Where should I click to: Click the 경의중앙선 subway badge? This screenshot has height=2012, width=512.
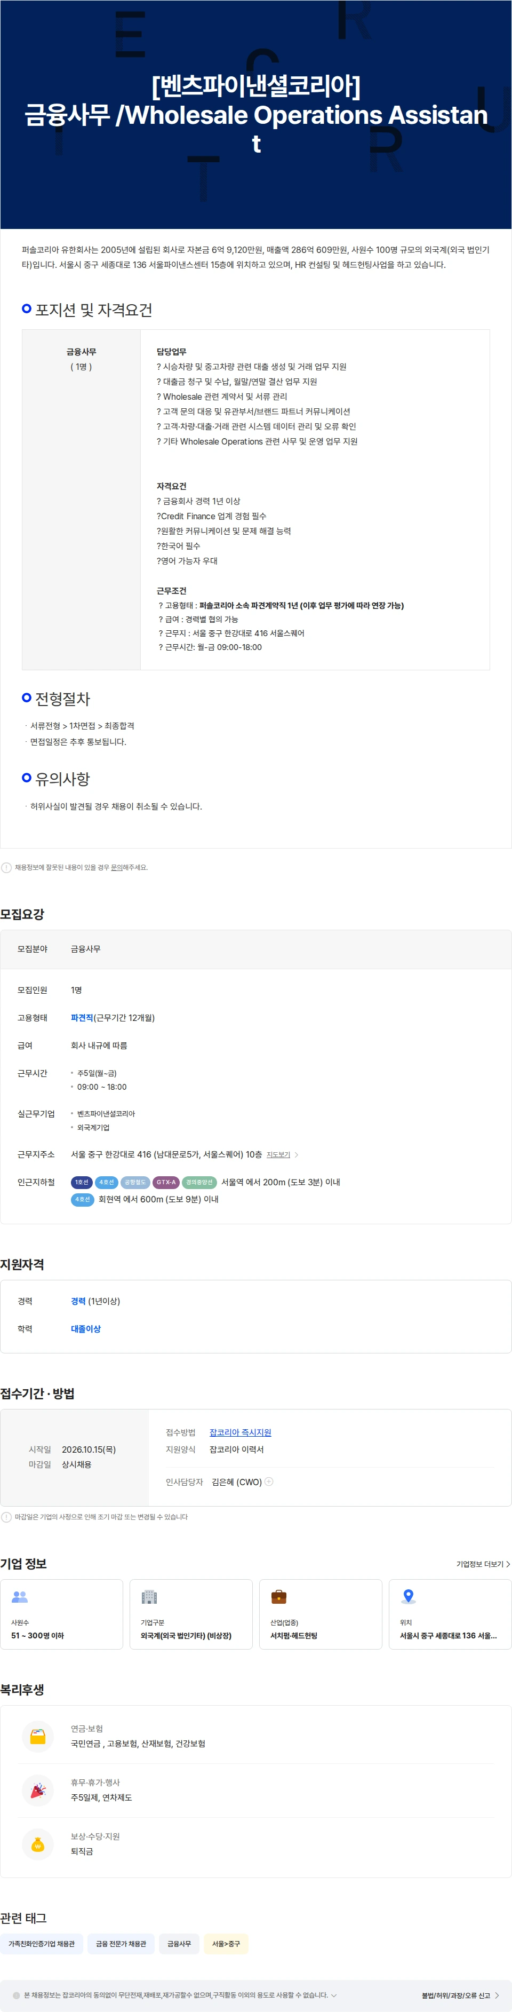coord(200,1183)
